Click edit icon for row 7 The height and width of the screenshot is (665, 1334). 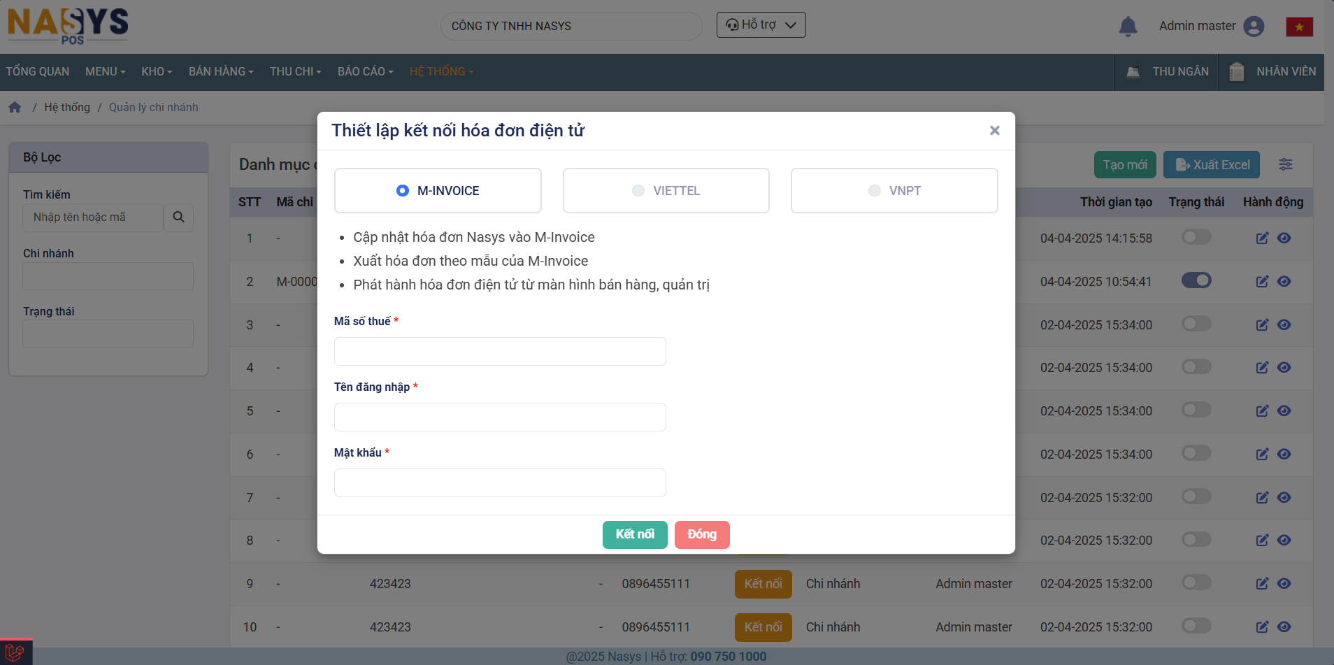[x=1262, y=498]
